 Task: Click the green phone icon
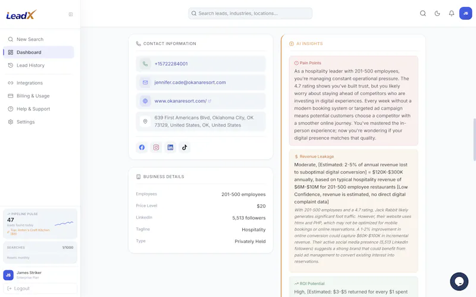(x=145, y=64)
